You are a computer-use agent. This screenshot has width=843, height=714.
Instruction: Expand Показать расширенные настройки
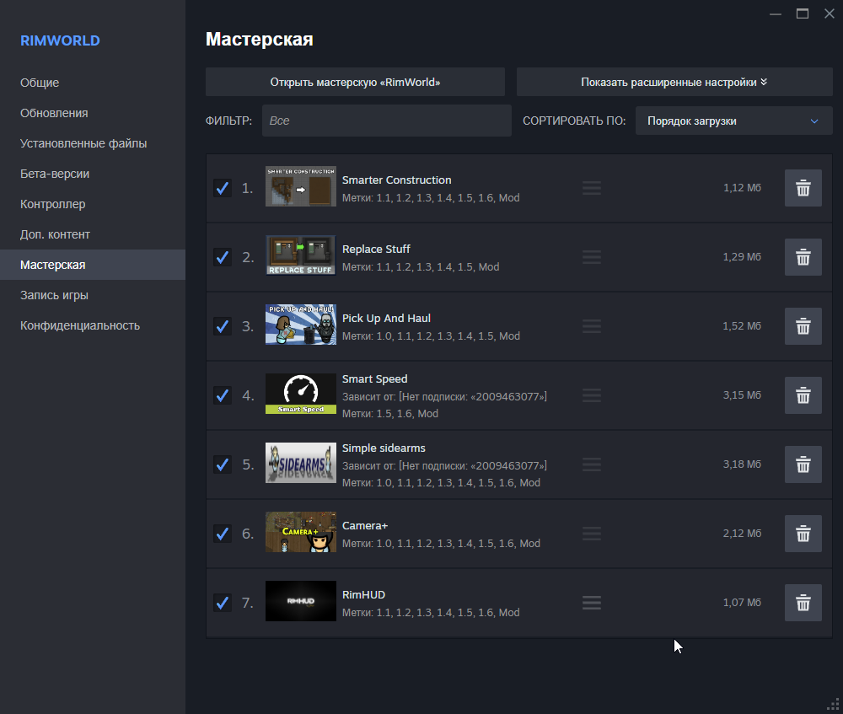coord(674,83)
